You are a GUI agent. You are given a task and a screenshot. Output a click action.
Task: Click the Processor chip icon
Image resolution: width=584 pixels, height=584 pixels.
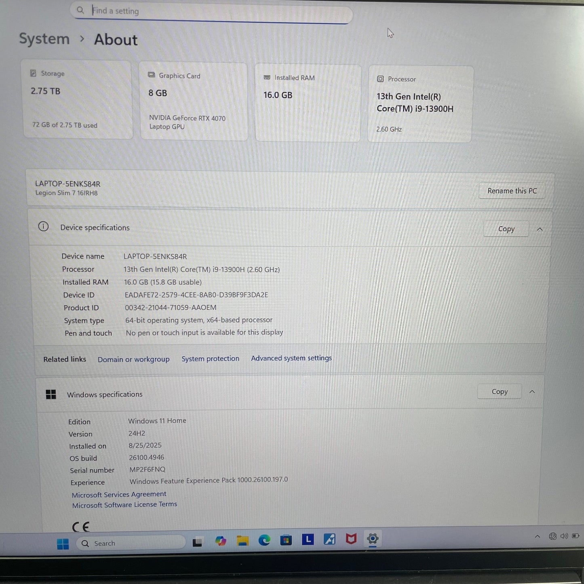coord(380,79)
